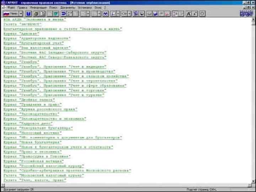Click the GARANT application icon in title bar

coord(3,3)
